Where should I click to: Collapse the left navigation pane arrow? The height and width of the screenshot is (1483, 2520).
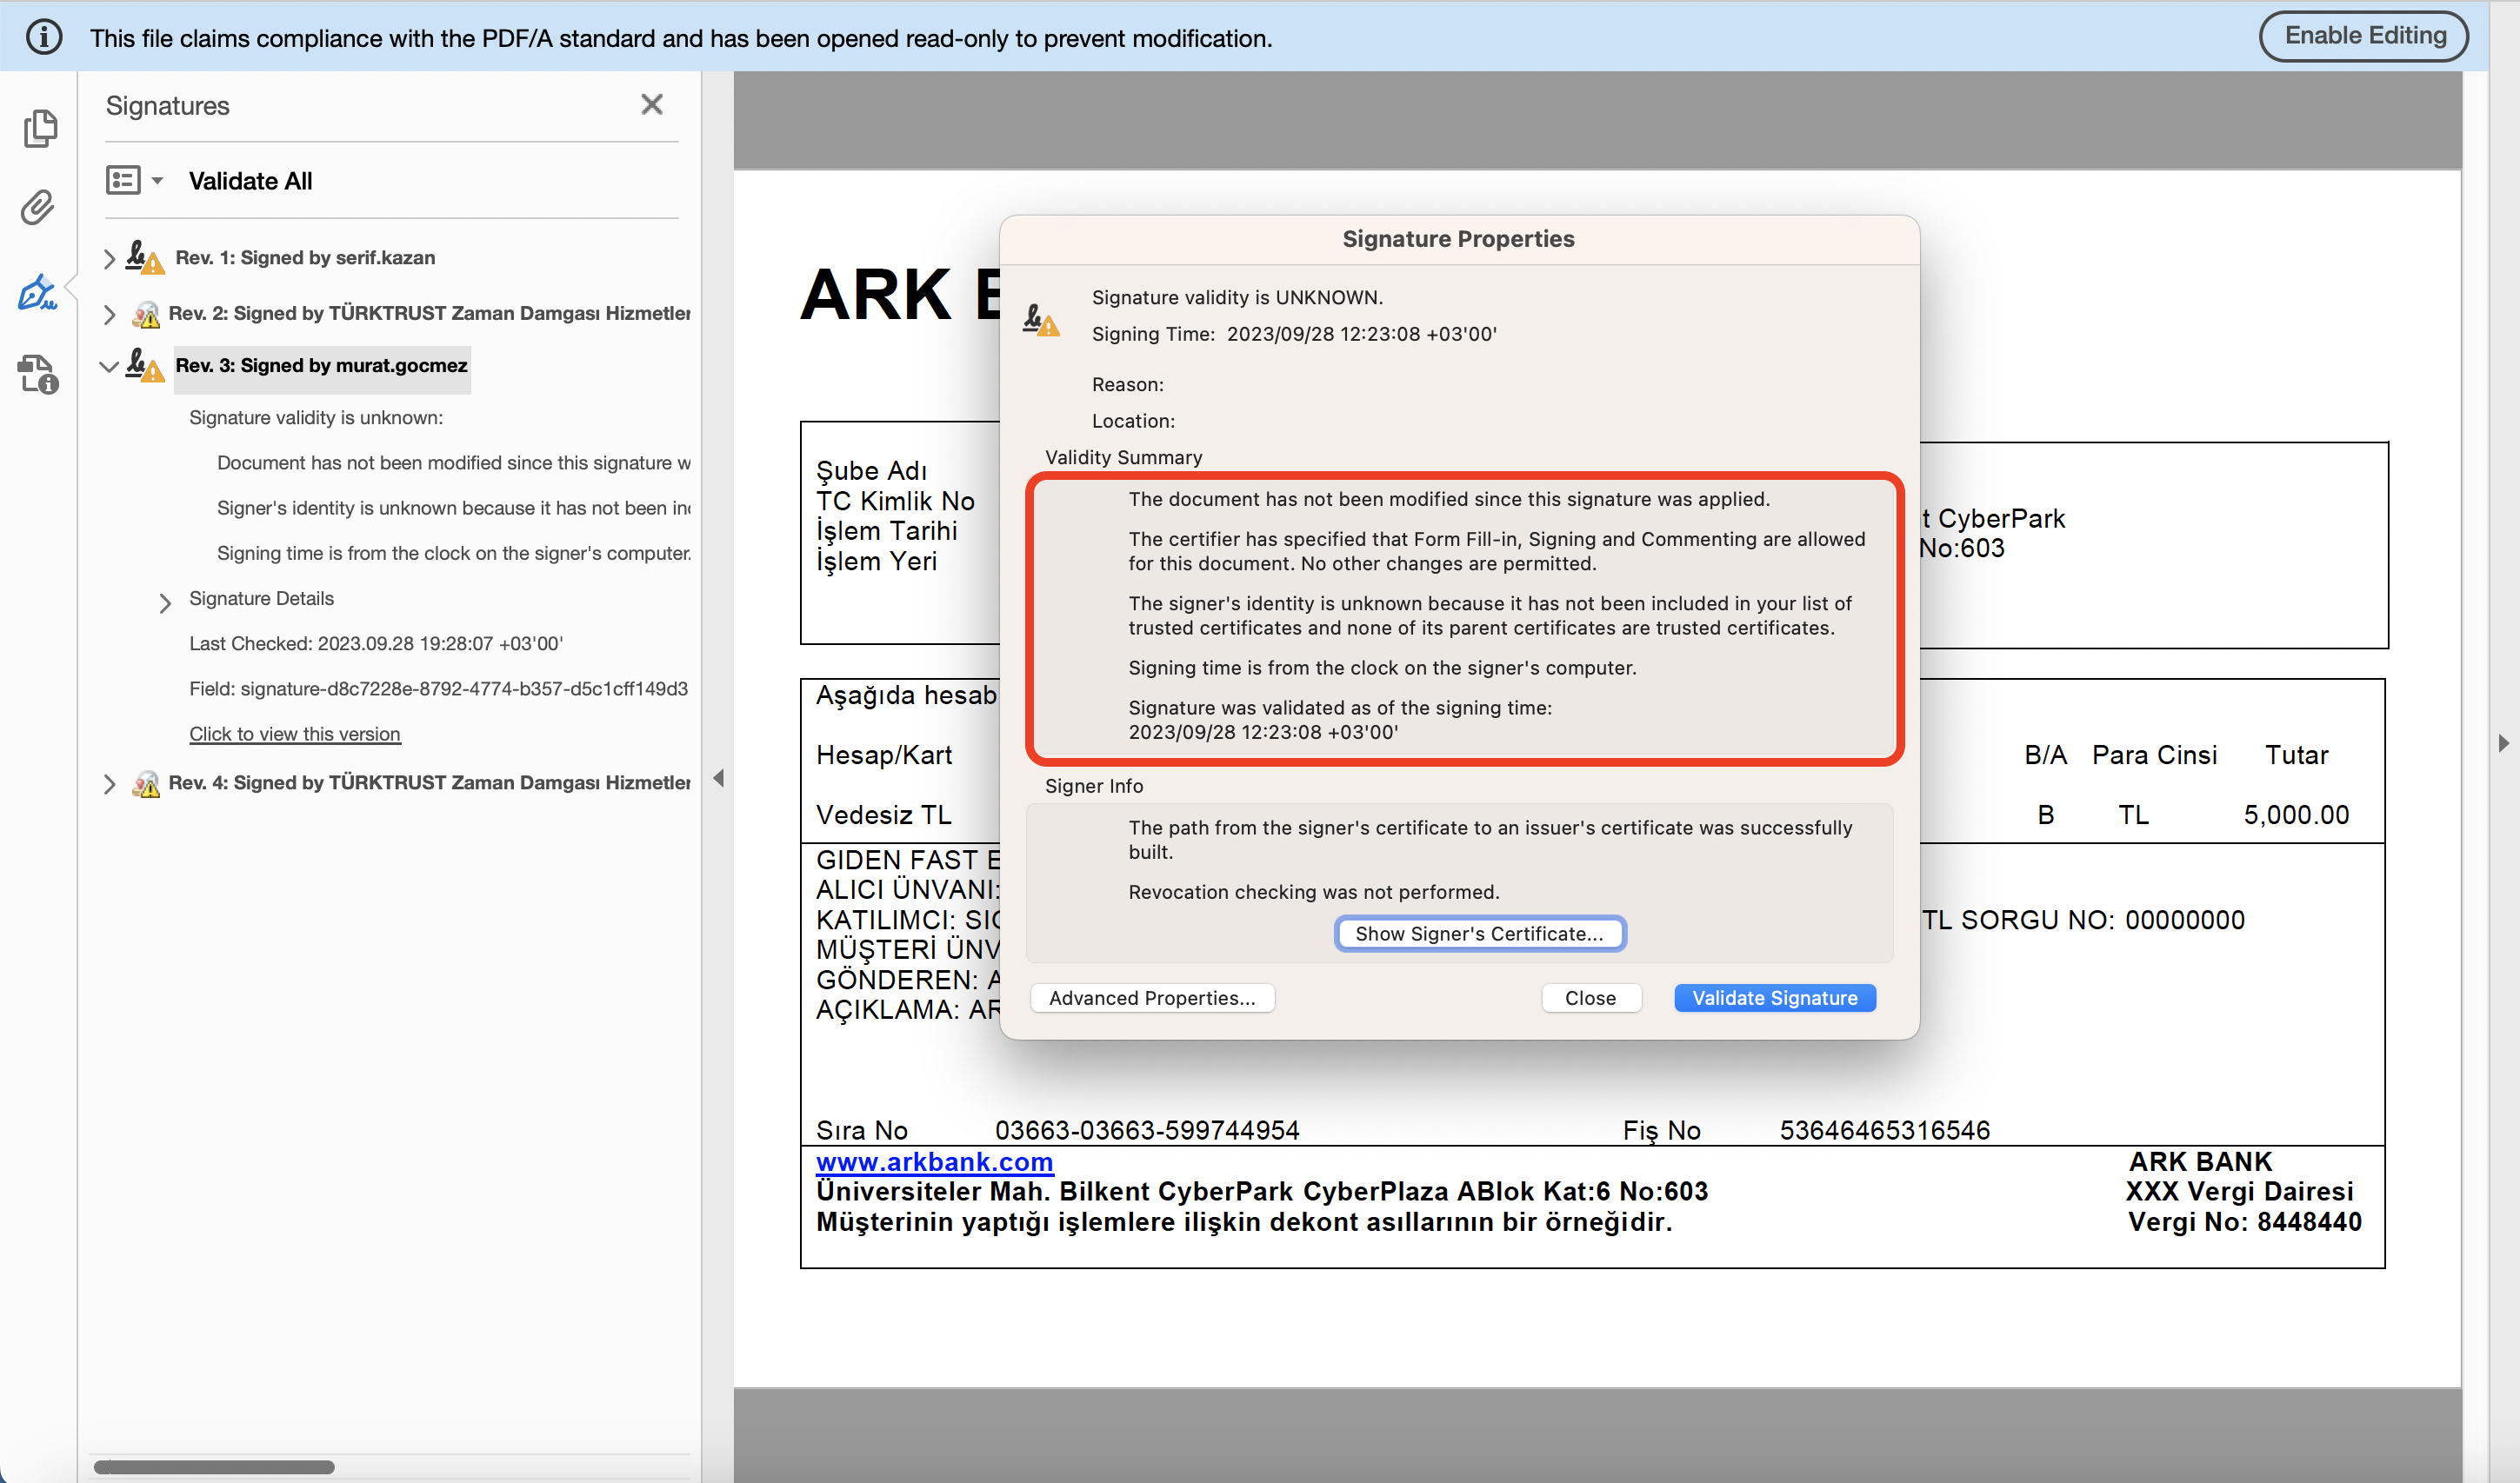[x=718, y=778]
